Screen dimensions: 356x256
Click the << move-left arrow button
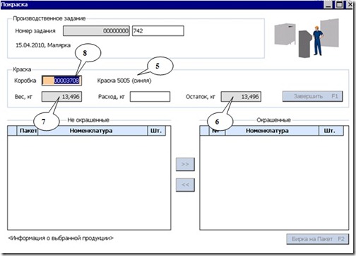click(x=185, y=185)
